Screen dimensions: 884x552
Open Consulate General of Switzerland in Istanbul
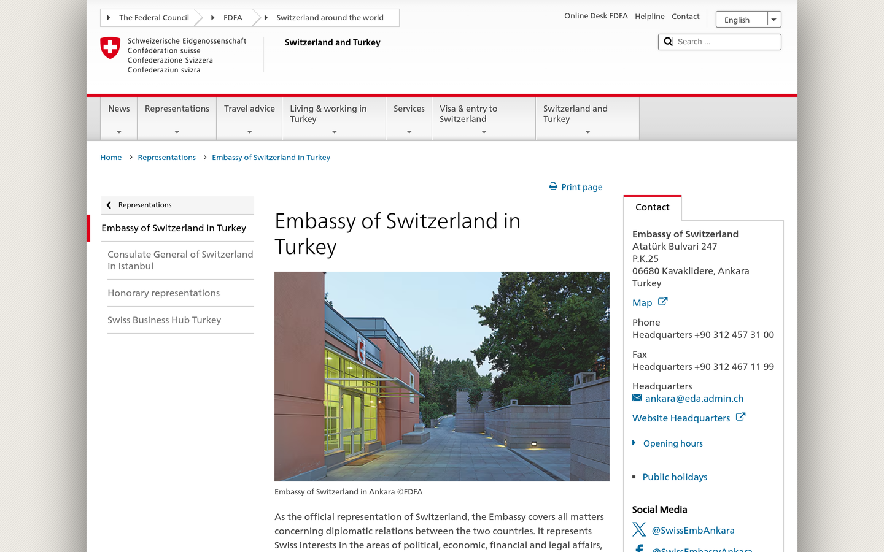180,260
